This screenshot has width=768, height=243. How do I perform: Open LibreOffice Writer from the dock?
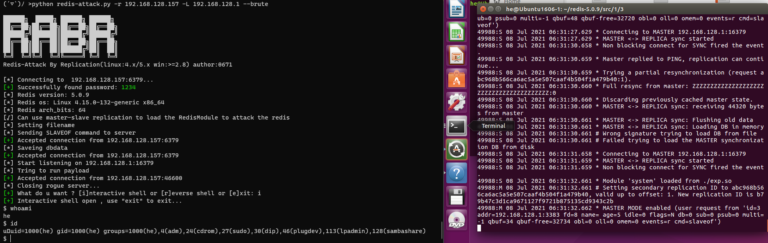457,9
